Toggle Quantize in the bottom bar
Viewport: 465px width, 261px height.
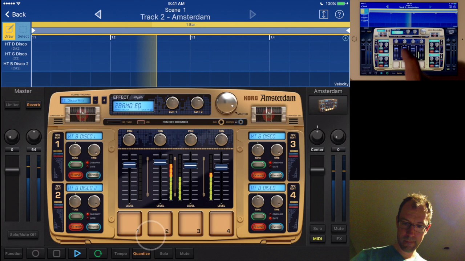[141, 254]
